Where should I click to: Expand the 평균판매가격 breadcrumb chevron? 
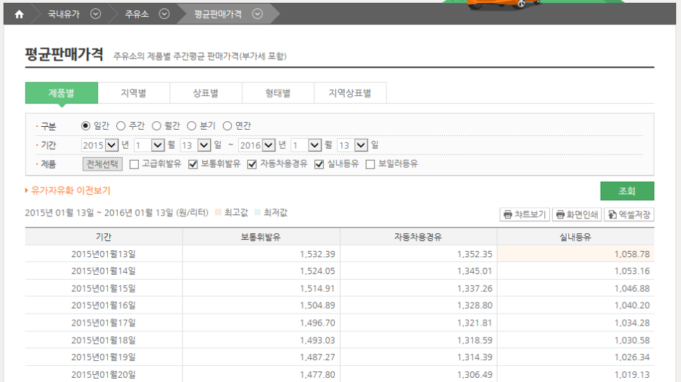[257, 14]
